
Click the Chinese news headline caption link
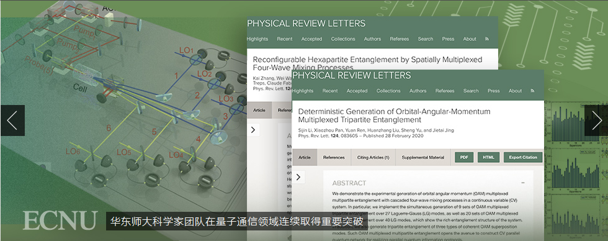click(237, 222)
